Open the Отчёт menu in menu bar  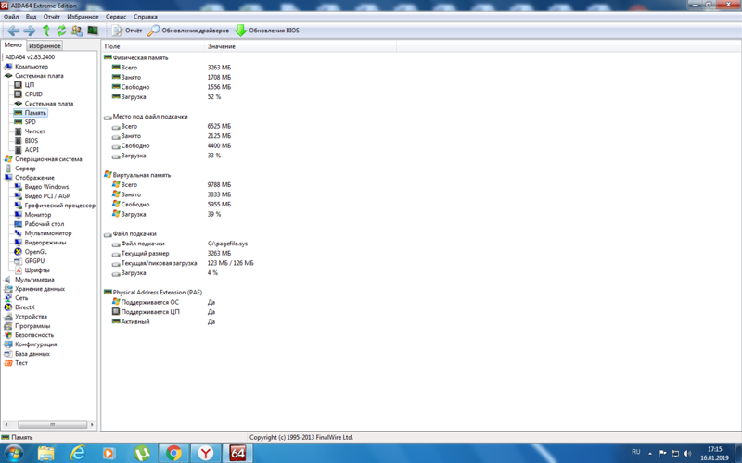pyautogui.click(x=52, y=17)
